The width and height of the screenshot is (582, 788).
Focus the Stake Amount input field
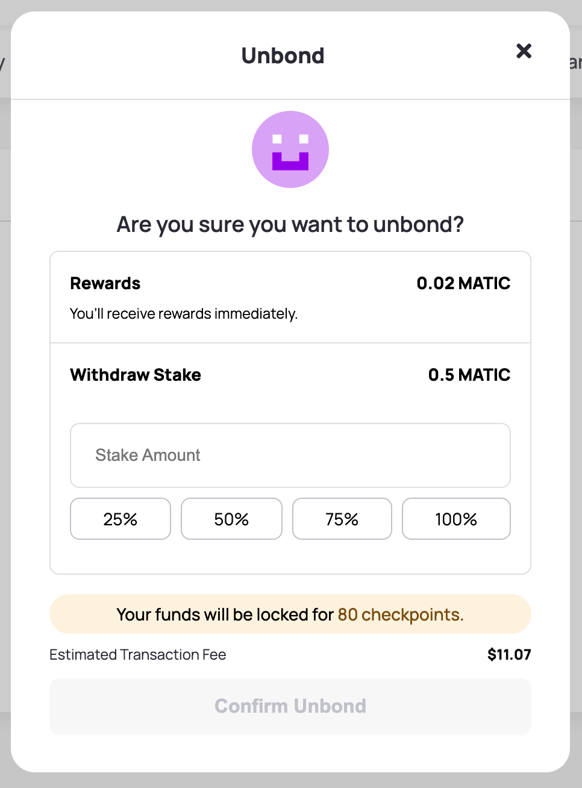coord(290,455)
